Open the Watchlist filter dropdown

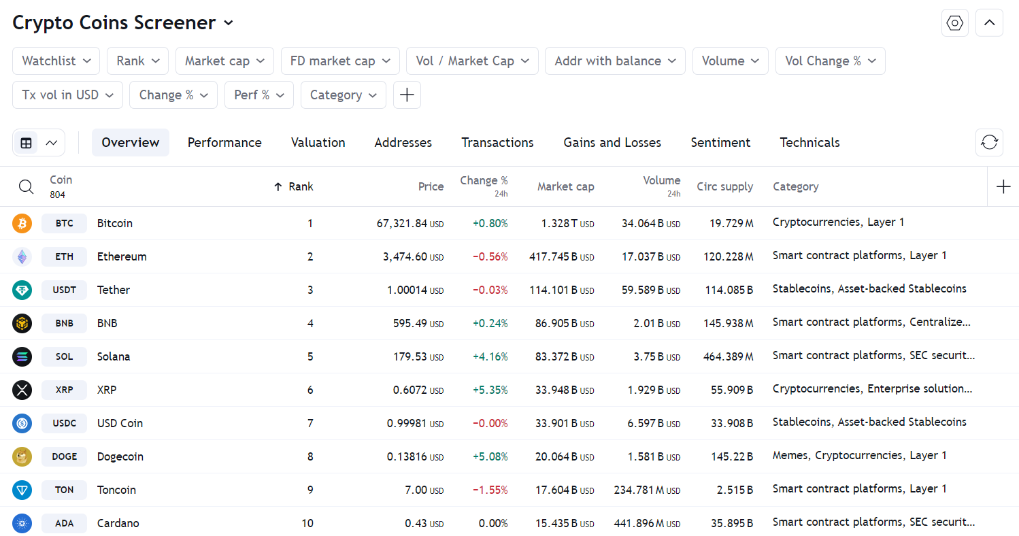click(56, 61)
